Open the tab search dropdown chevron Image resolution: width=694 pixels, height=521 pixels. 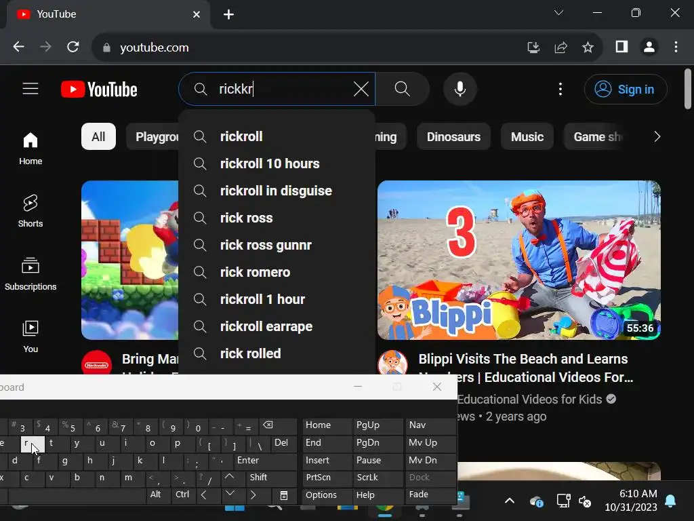558,13
